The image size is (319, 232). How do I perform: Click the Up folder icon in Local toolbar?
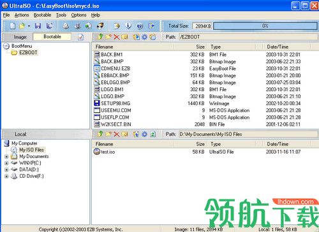(100, 134)
